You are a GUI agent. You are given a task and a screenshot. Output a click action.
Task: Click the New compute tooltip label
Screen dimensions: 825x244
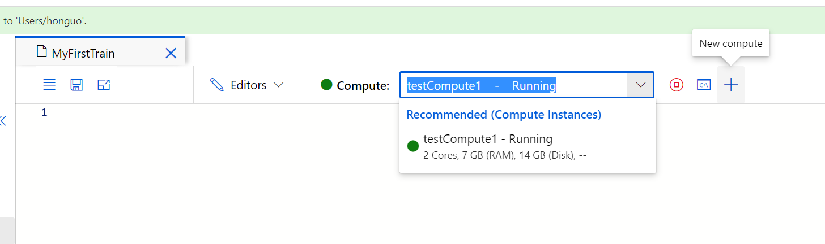(731, 43)
